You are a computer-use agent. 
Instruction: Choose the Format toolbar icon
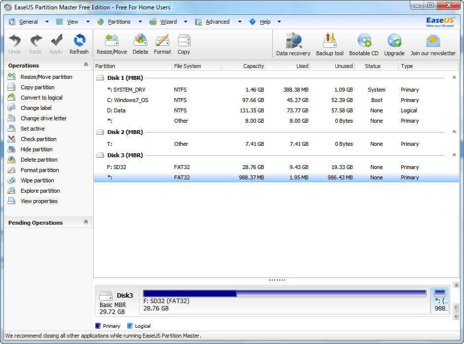[162, 40]
